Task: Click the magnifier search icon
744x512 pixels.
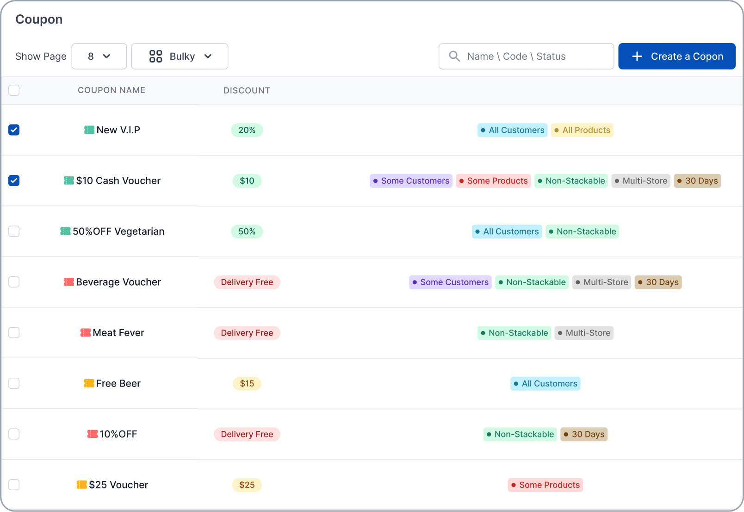Action: [x=454, y=56]
